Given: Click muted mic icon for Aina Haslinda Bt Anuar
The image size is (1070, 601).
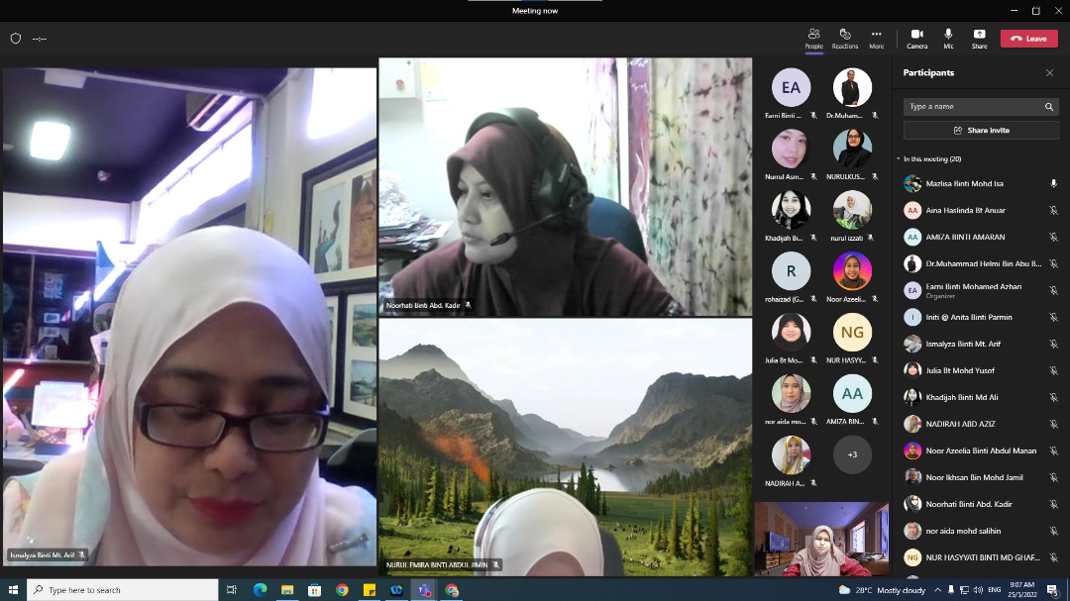Looking at the screenshot, I should tap(1053, 210).
